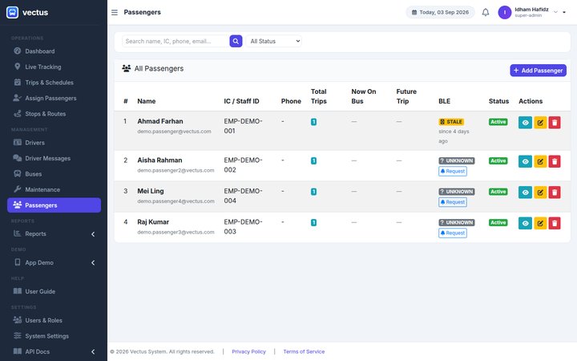The height and width of the screenshot is (361, 577).
Task: Edit Mei Ling passenger record
Action: [x=540, y=193]
